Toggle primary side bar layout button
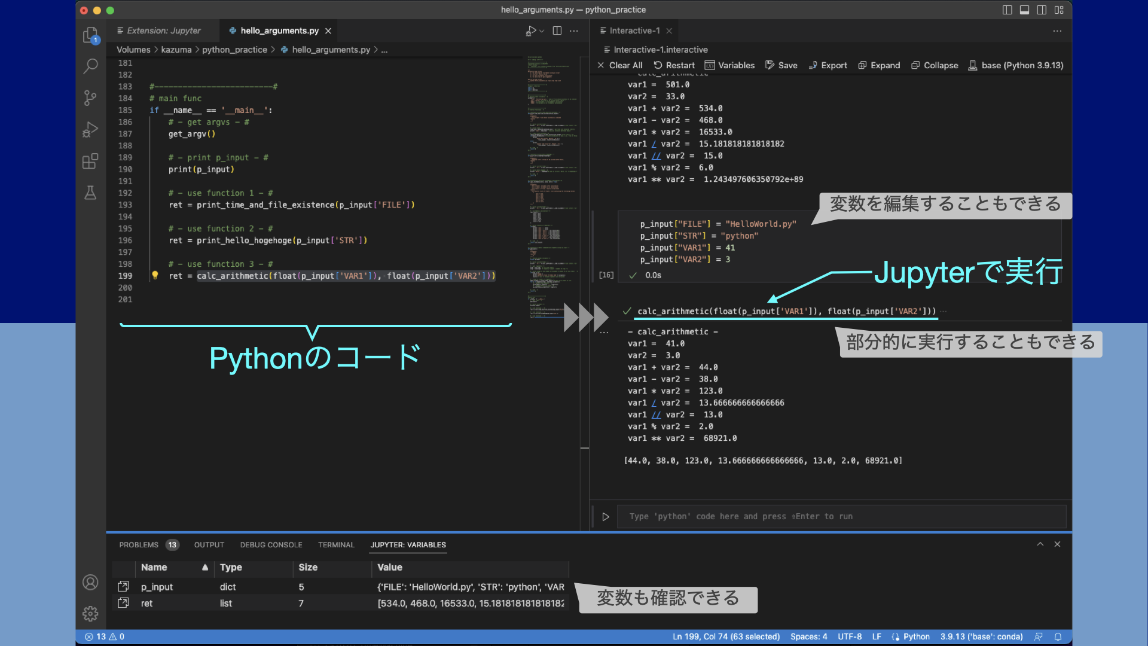Image resolution: width=1148 pixels, height=646 pixels. [x=1007, y=10]
